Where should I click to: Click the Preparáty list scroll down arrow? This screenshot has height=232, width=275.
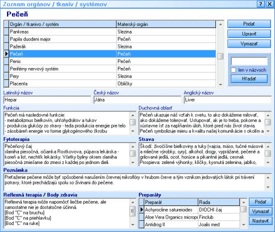(x=243, y=225)
